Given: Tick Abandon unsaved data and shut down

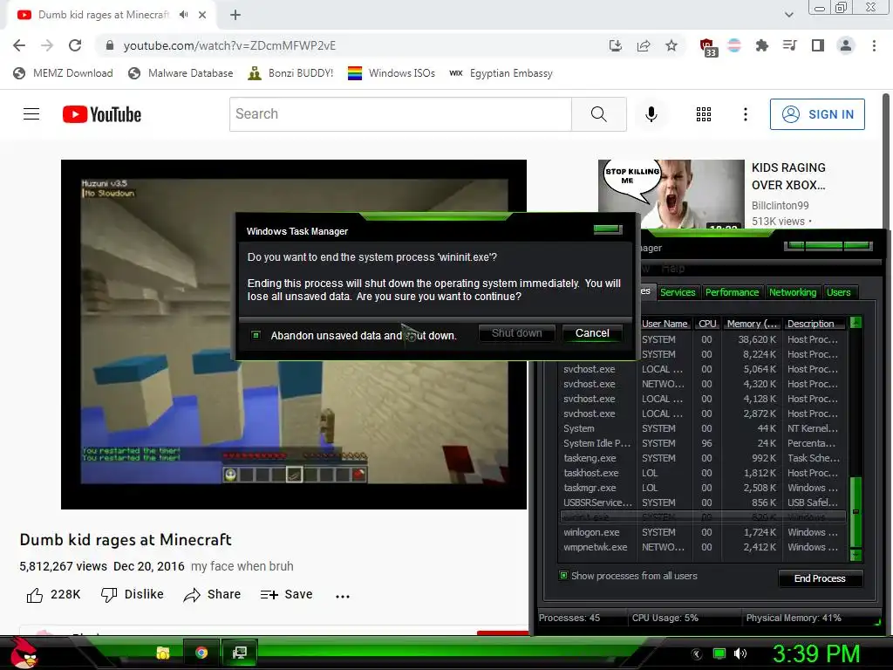Looking at the screenshot, I should (256, 335).
